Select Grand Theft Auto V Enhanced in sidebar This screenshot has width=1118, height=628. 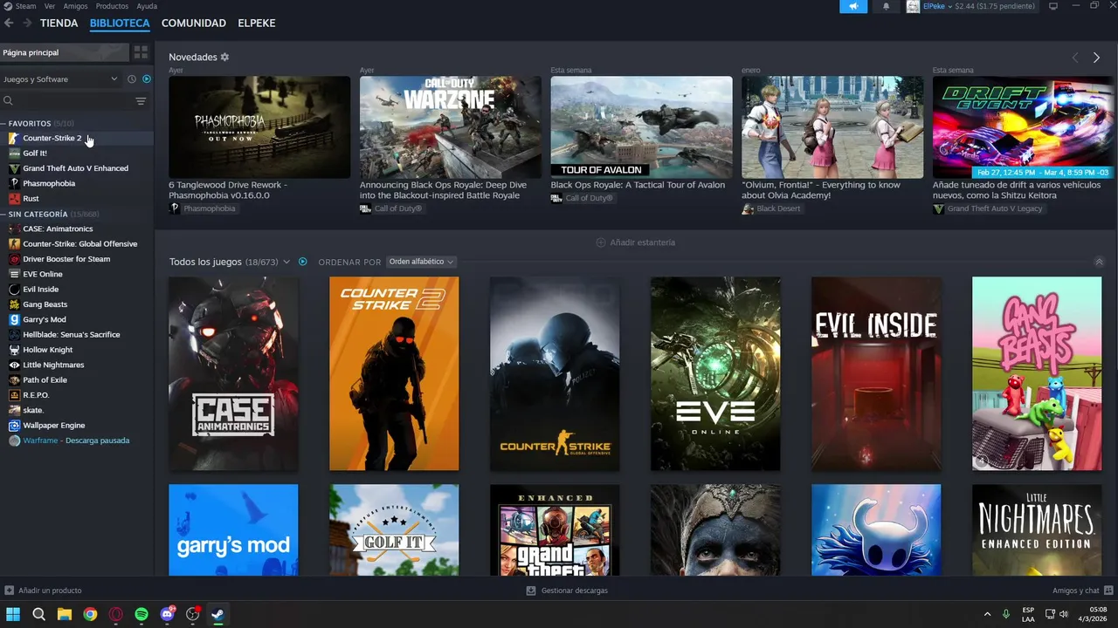[77, 168]
